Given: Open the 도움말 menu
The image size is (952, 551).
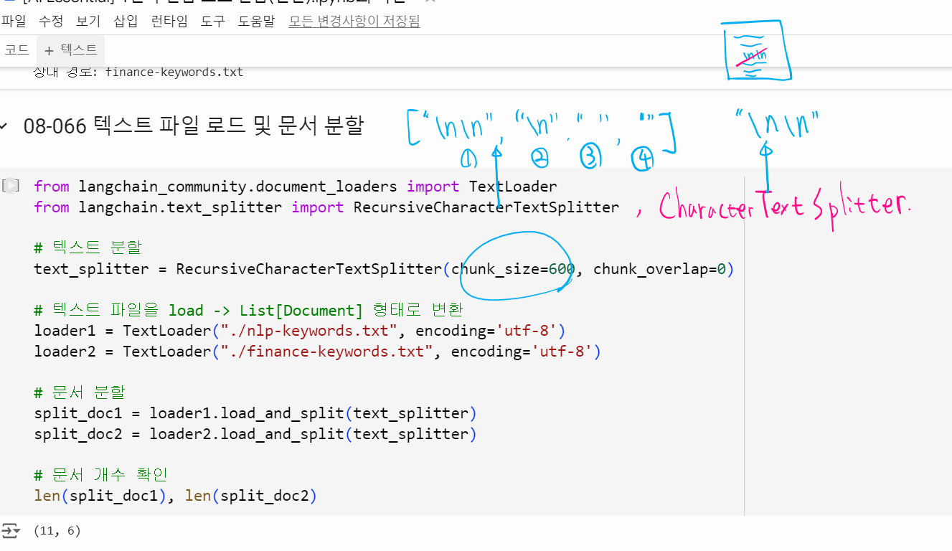Looking at the screenshot, I should 256,22.
